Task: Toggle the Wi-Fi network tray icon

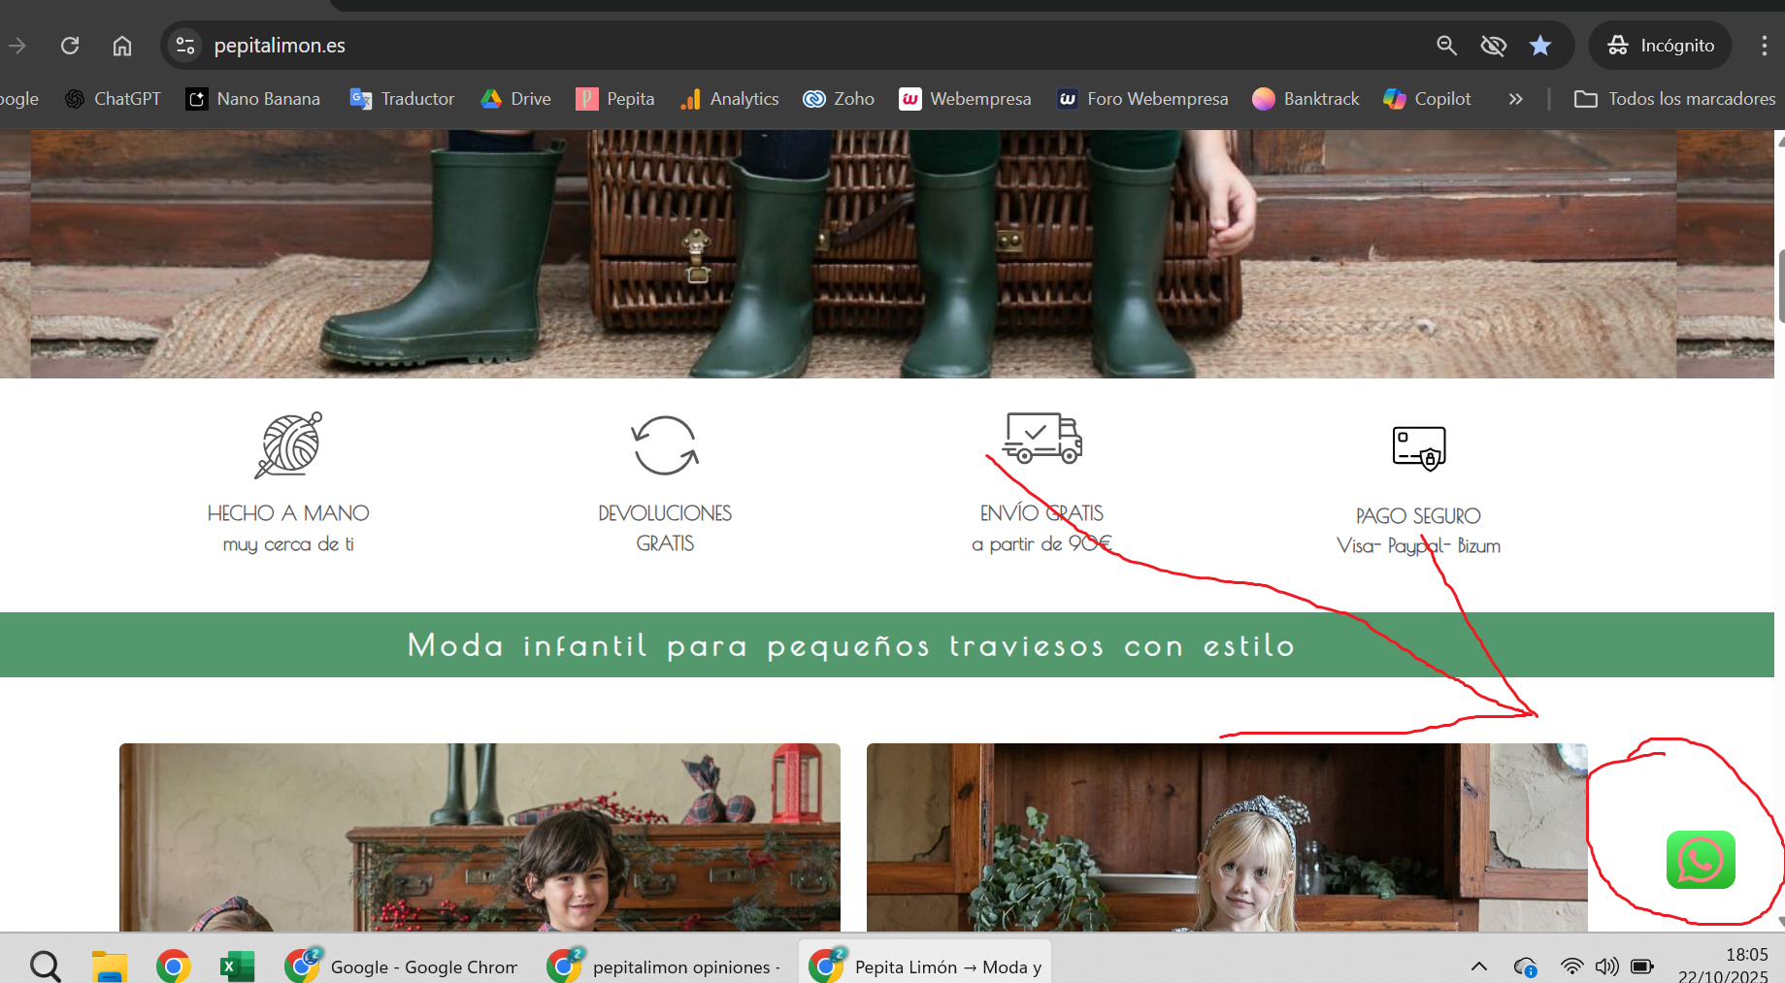Action: 1570,967
